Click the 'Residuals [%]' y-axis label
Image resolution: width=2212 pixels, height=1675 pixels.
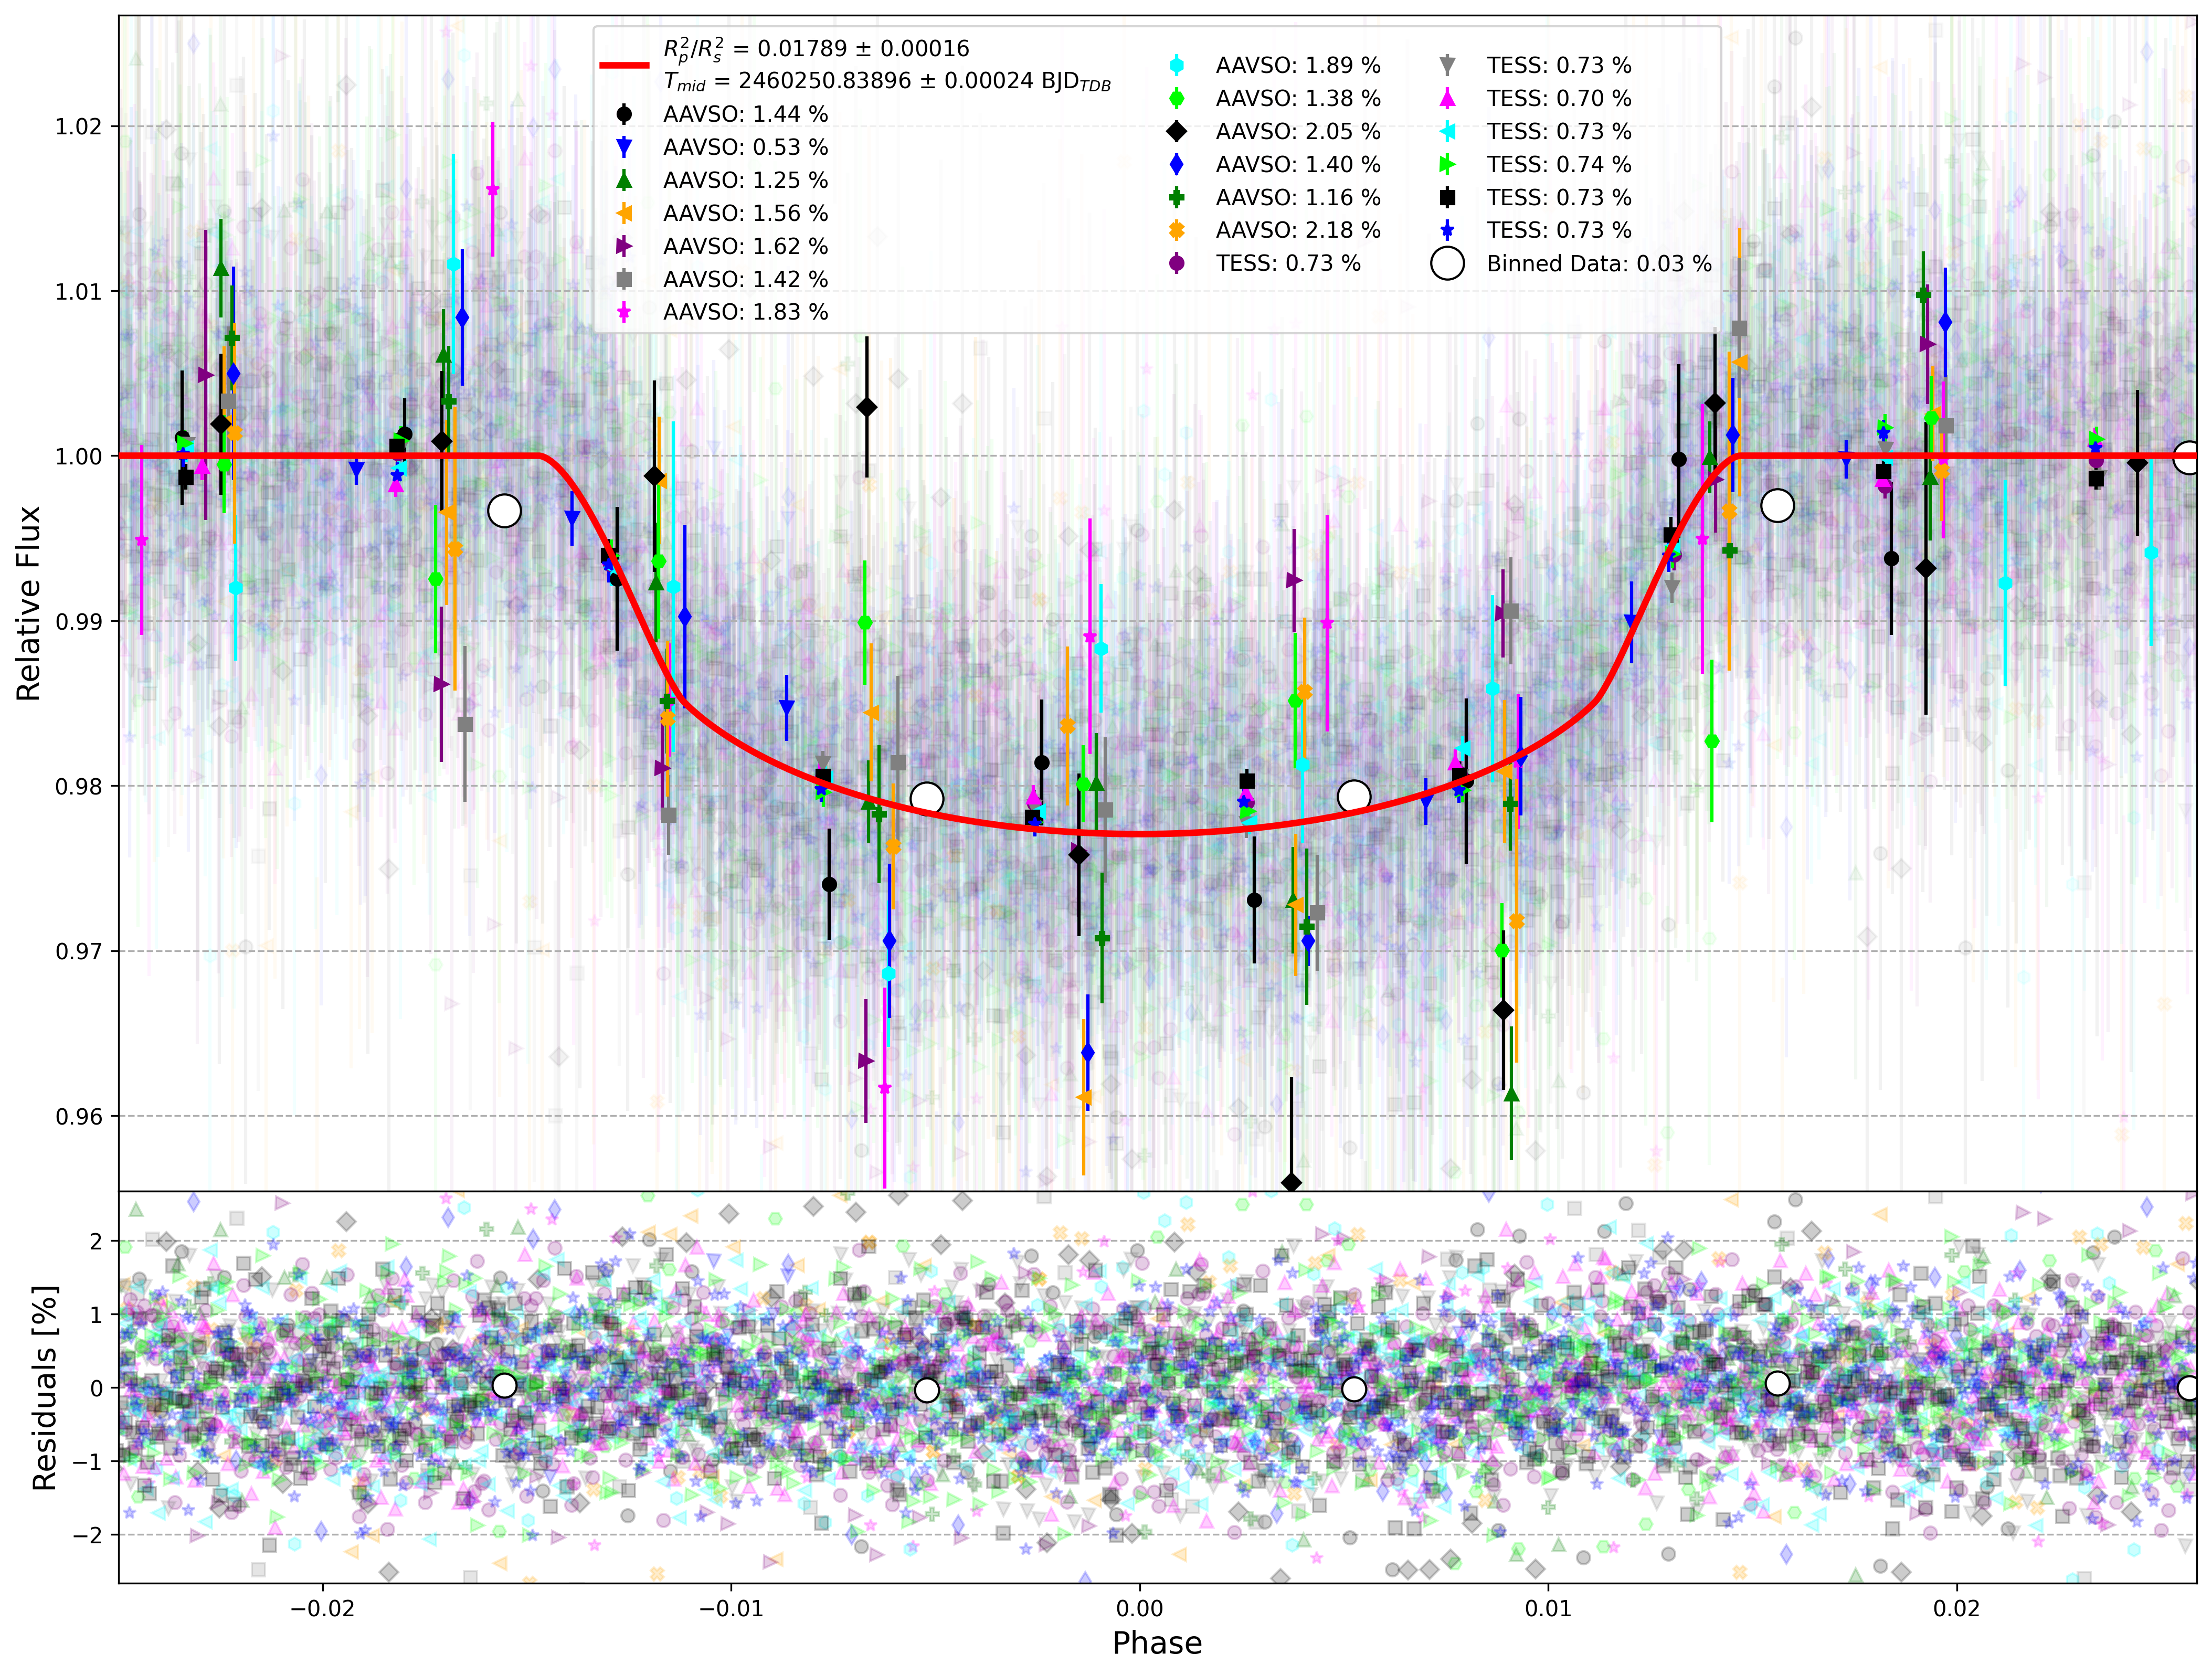[x=44, y=1387]
